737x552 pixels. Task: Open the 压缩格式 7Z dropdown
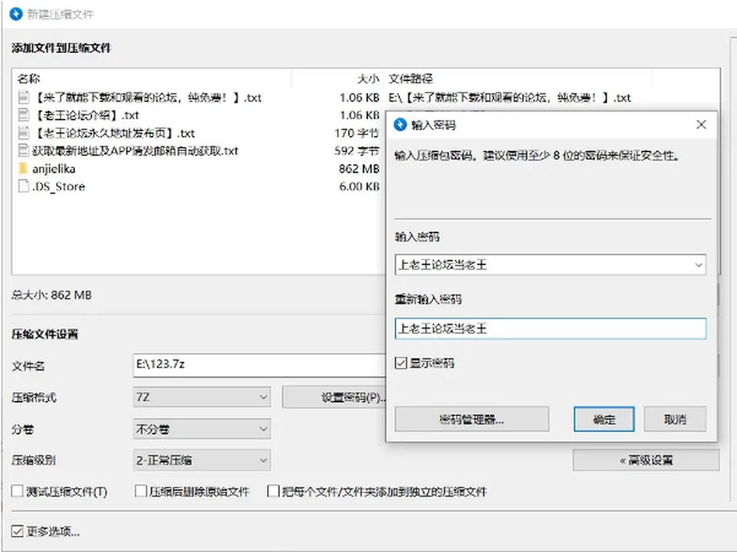point(202,398)
